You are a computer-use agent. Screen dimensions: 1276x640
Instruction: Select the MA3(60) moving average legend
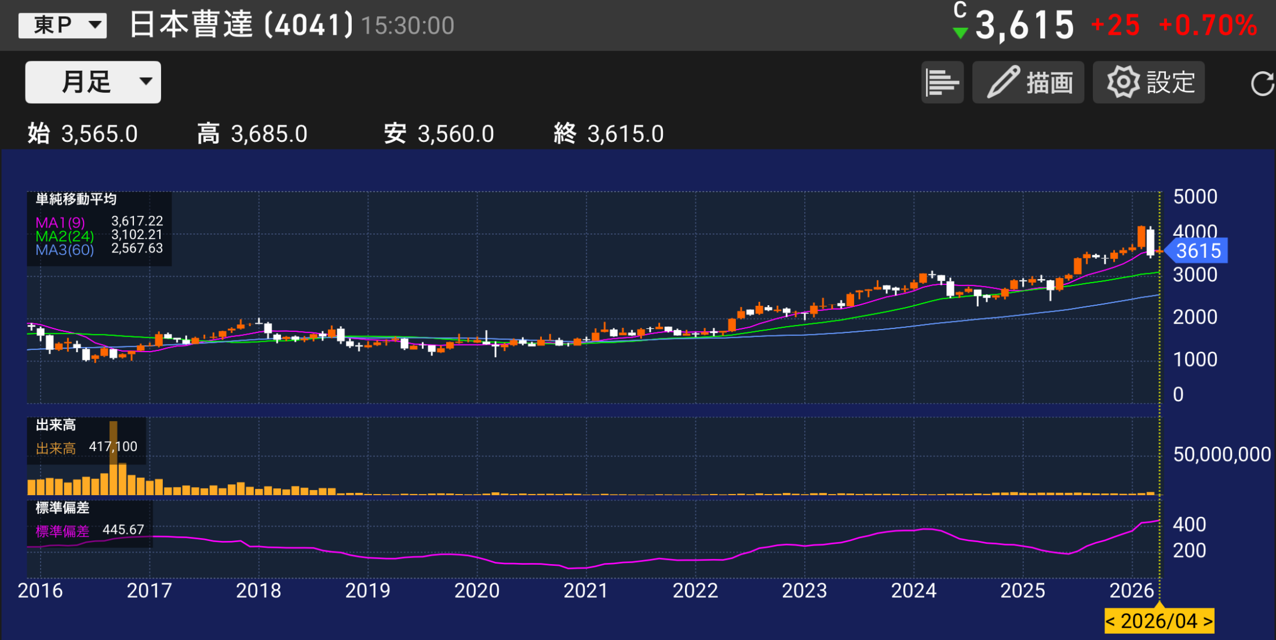tap(64, 250)
